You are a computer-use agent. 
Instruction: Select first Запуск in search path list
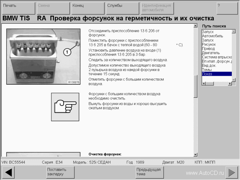tap(208, 32)
